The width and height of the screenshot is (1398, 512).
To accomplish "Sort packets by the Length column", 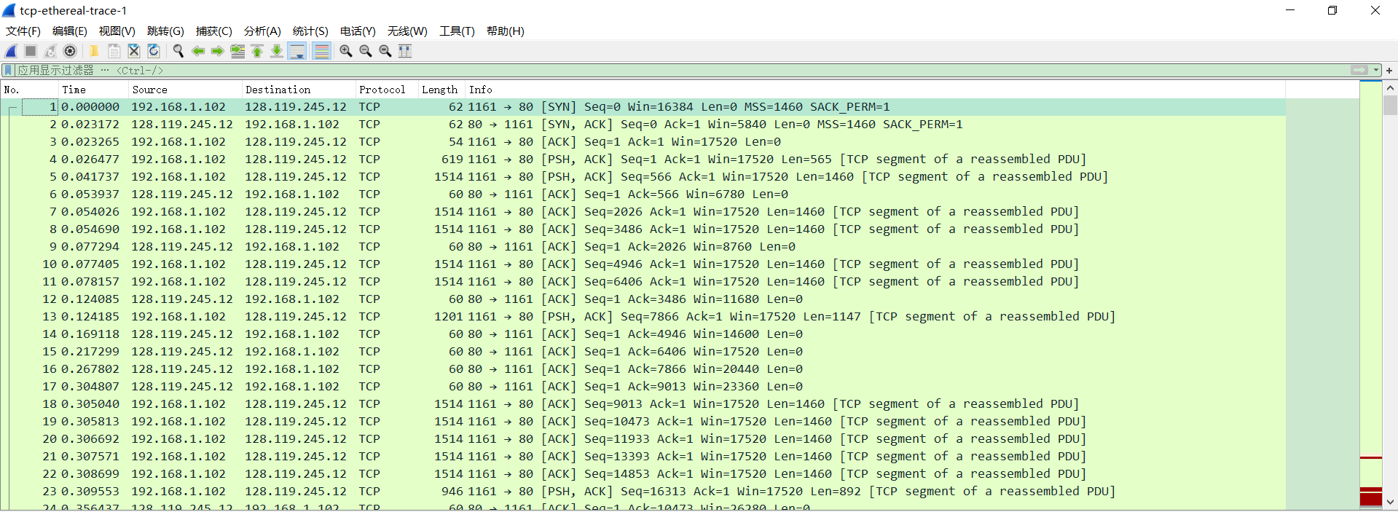I will pos(441,90).
